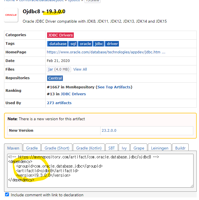199x200 pixels.
Task: Open new version 23.2.0.0 link
Action: (109, 131)
